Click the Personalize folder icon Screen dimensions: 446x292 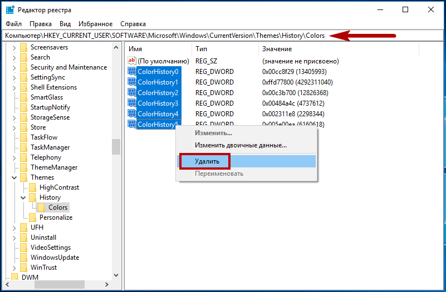33,217
